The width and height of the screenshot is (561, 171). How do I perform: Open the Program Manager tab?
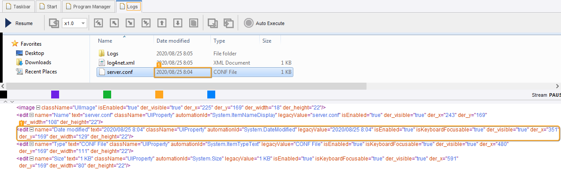[x=89, y=7]
